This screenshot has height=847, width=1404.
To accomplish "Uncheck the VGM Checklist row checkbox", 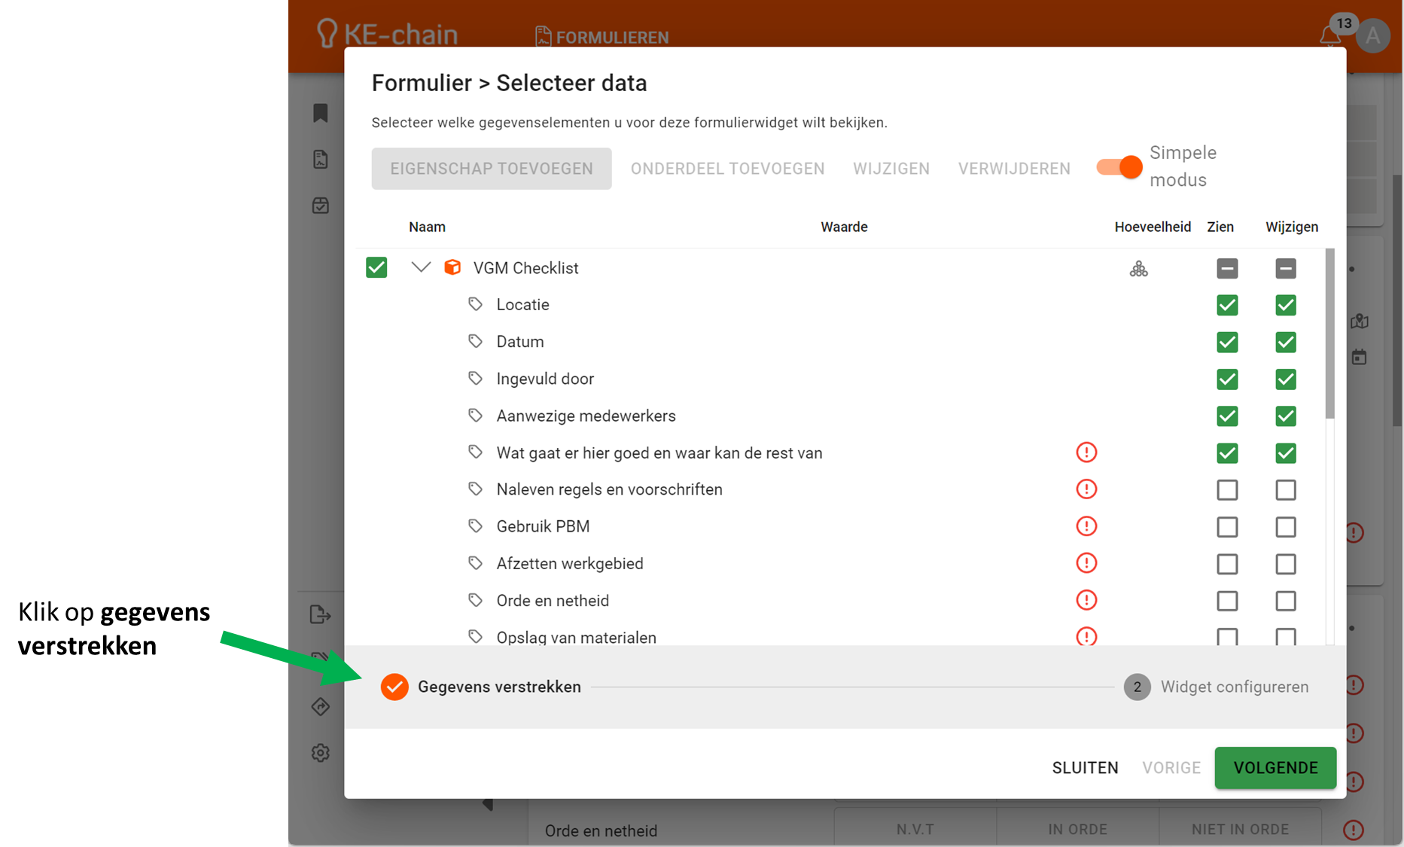I will [376, 268].
